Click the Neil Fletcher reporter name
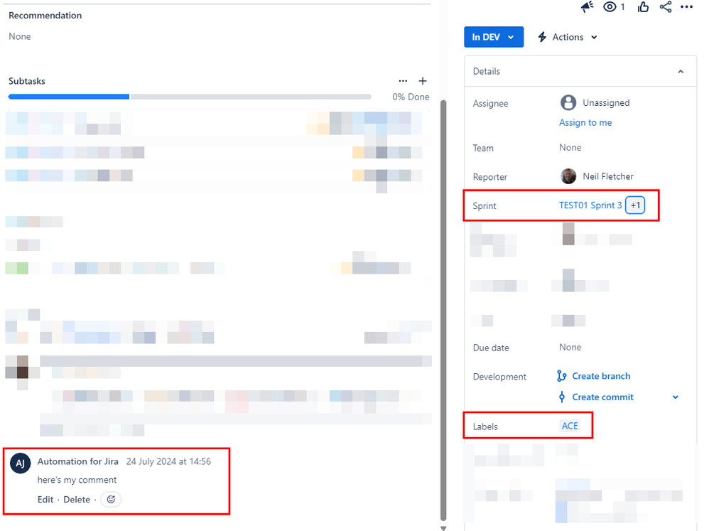Image resolution: width=709 pixels, height=531 pixels. point(607,176)
